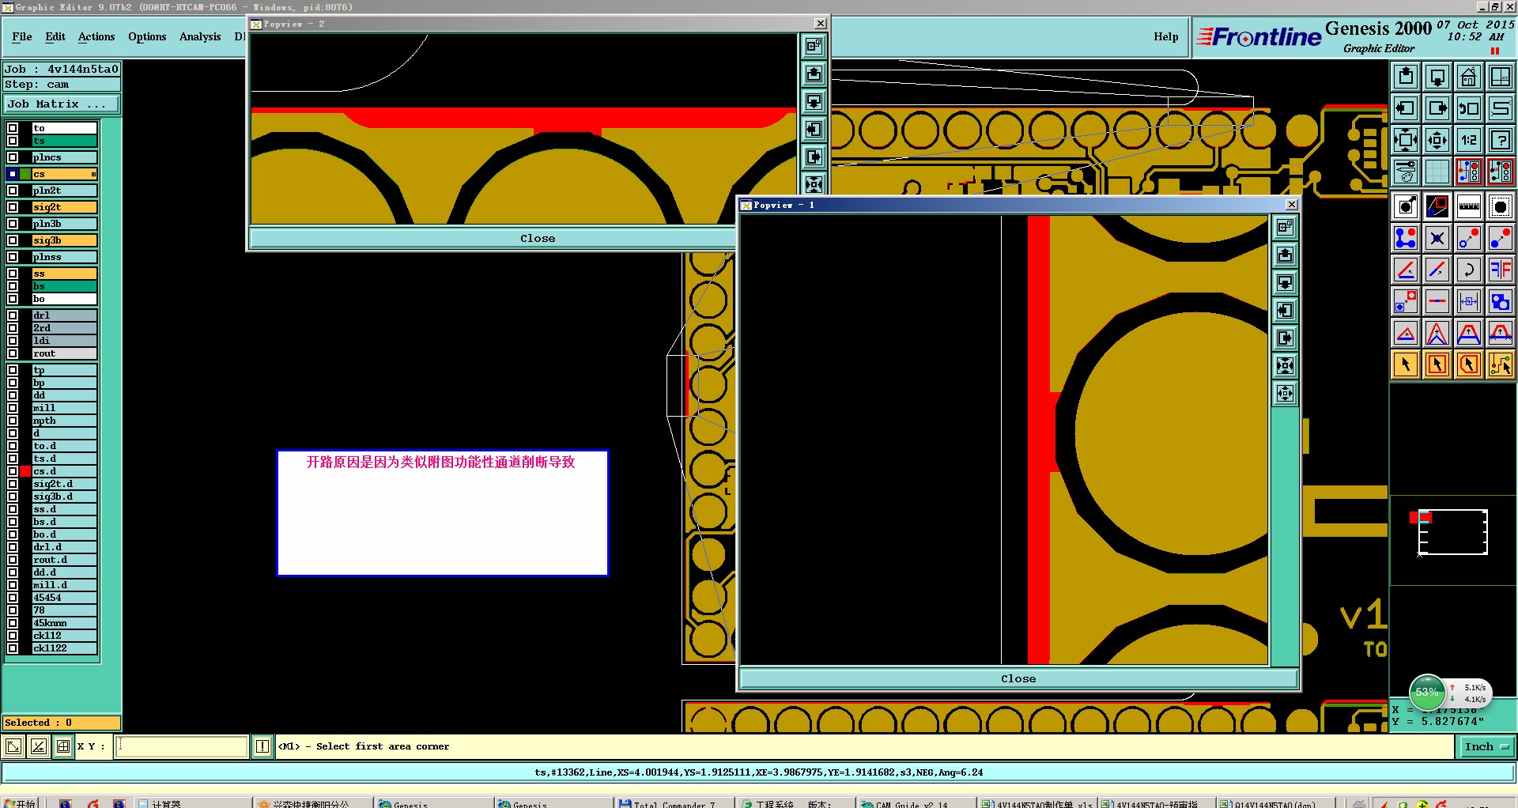Click the X Y coordinate input field

pyautogui.click(x=182, y=746)
